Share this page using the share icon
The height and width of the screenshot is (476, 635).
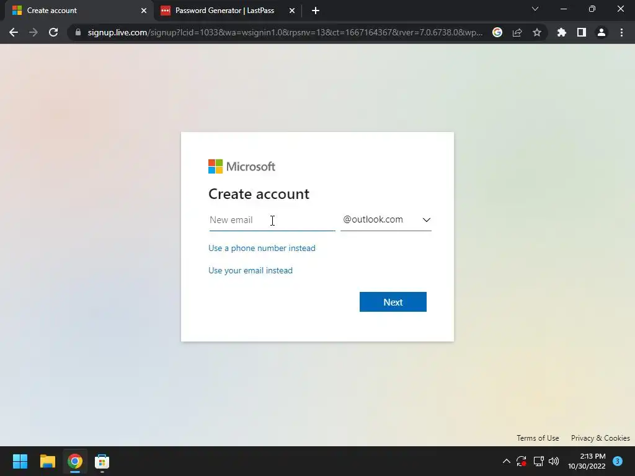[x=517, y=32]
